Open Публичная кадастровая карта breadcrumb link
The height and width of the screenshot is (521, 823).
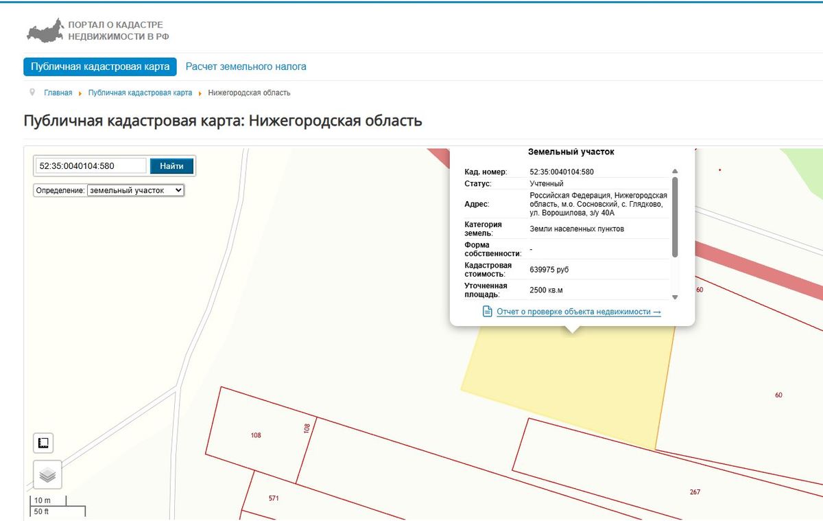[x=140, y=93]
